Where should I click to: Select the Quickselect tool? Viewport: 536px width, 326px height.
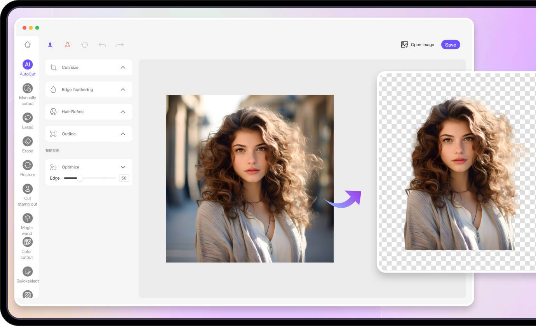point(28,271)
